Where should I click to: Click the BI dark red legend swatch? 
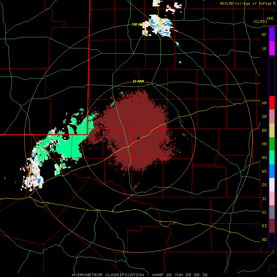(272, 226)
